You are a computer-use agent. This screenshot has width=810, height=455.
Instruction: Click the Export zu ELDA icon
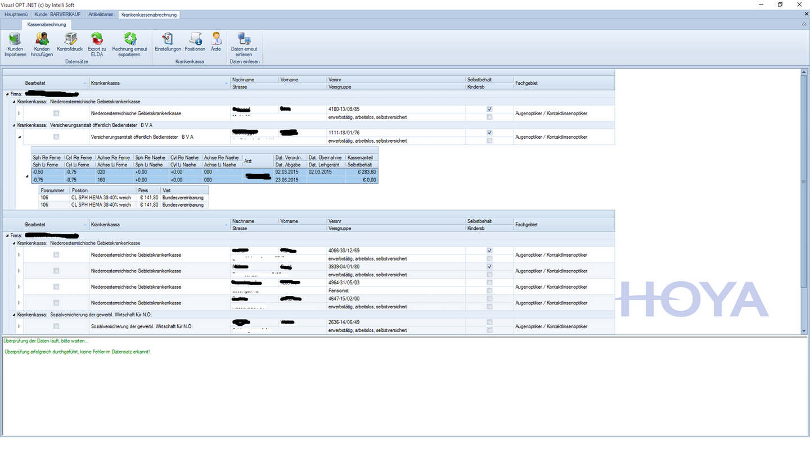tap(97, 44)
